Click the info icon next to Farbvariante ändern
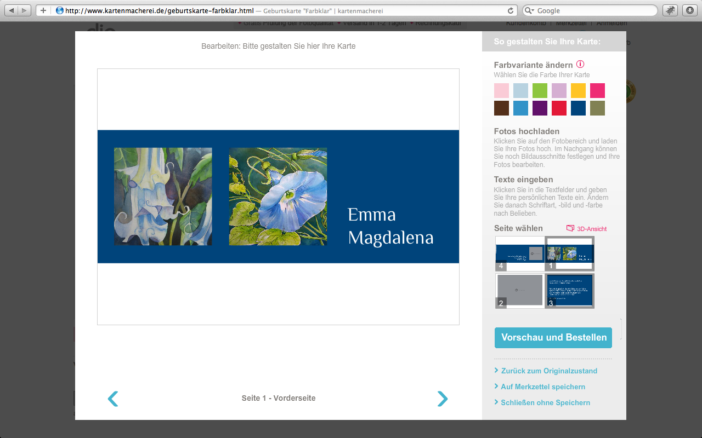 [x=580, y=65]
